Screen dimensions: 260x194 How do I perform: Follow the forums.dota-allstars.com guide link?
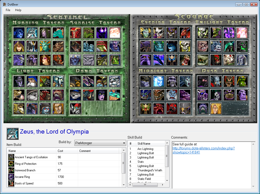pyautogui.click(x=204, y=150)
